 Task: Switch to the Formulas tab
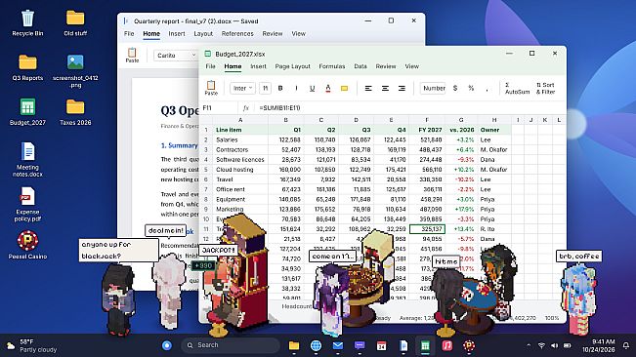(x=332, y=66)
